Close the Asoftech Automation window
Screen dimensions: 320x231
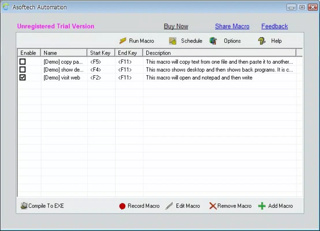pyautogui.click(x=313, y=7)
